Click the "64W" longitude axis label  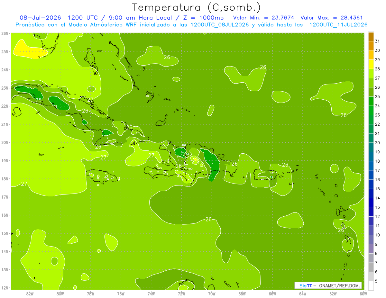point(303,293)
